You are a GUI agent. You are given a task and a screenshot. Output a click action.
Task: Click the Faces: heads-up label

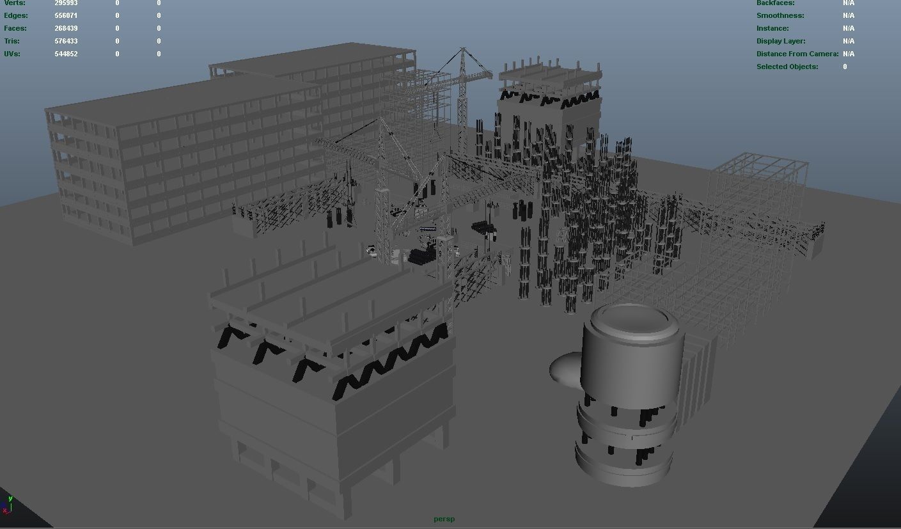pyautogui.click(x=15, y=28)
